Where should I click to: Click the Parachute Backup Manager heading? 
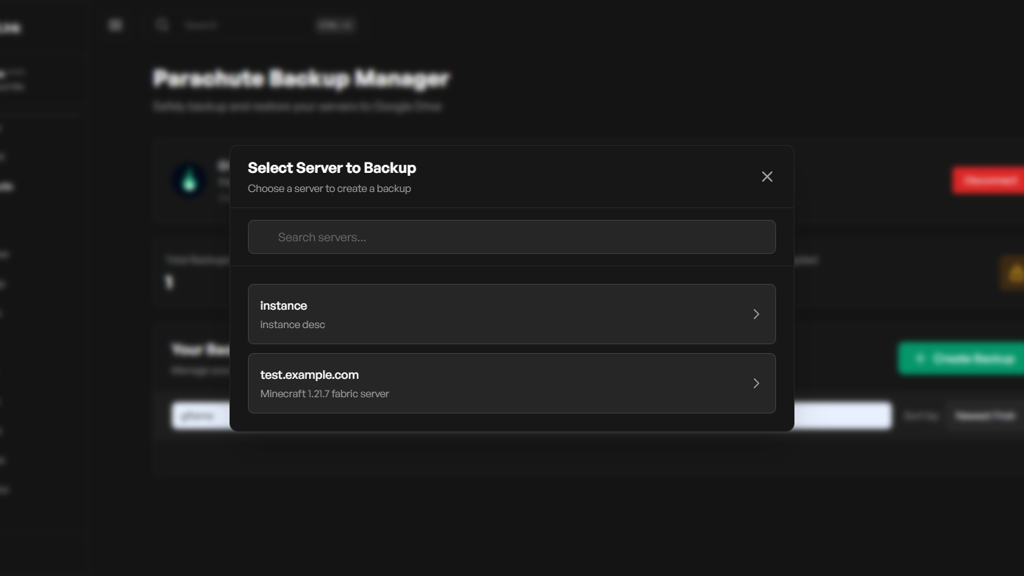click(x=301, y=78)
